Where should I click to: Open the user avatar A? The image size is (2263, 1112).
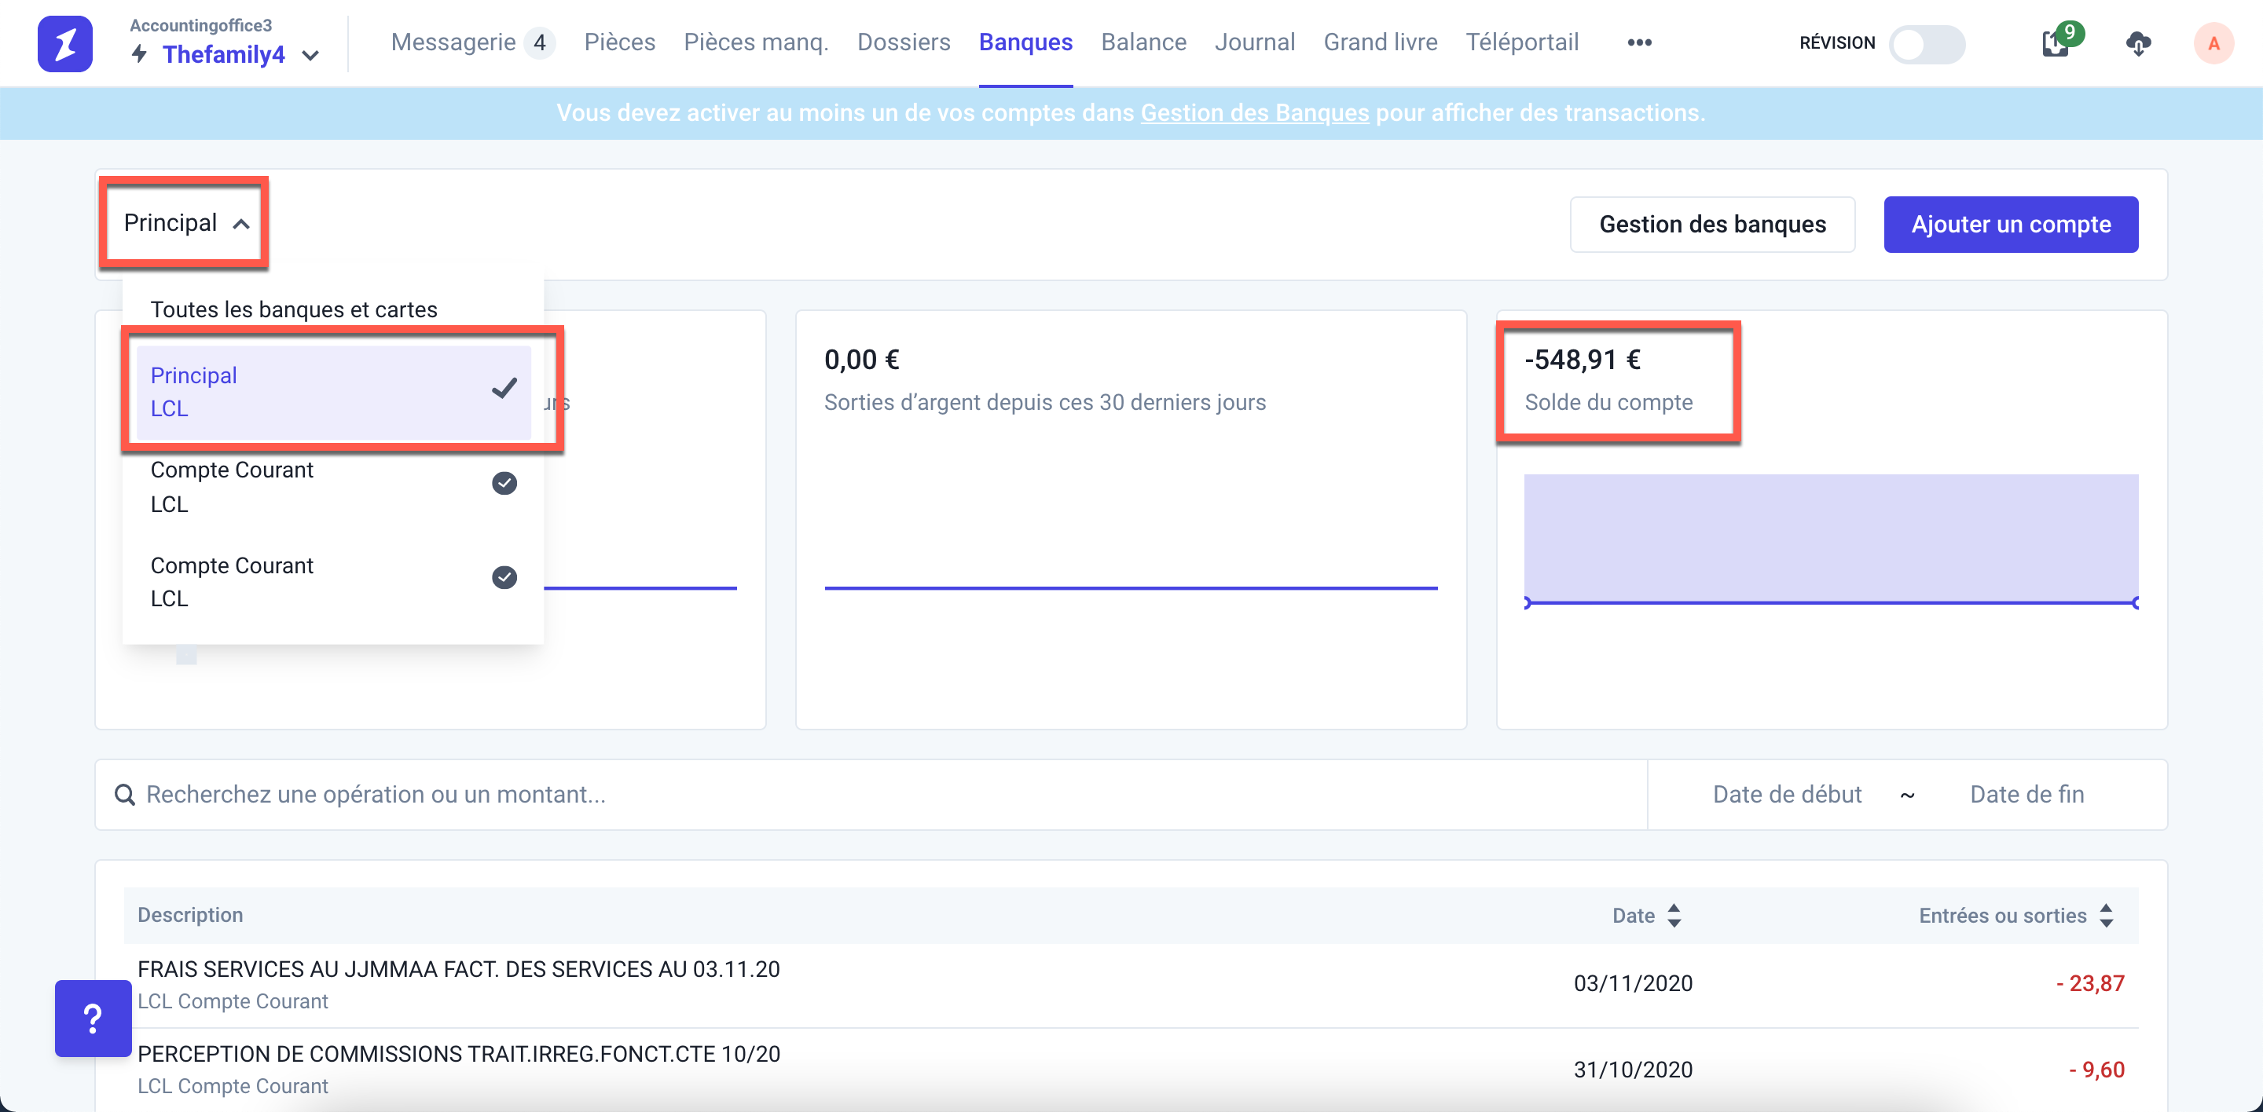(x=2212, y=43)
